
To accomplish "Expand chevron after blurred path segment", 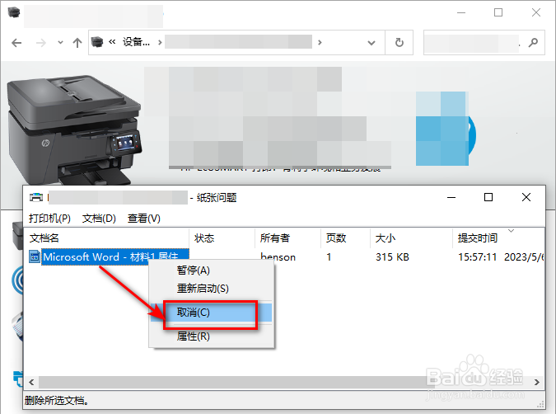I will click(320, 42).
